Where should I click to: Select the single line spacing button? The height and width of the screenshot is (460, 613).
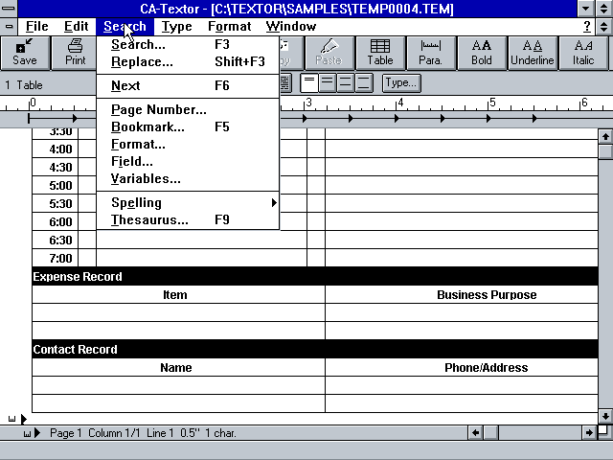(308, 83)
